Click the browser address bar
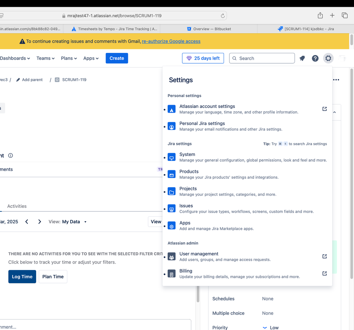Image resolution: width=354 pixels, height=330 pixels. 114,16
